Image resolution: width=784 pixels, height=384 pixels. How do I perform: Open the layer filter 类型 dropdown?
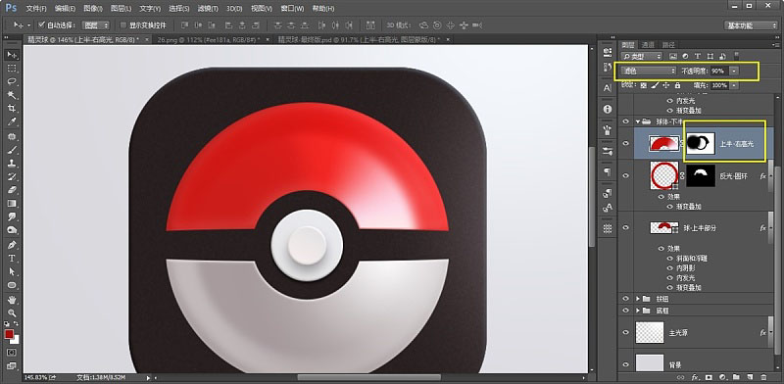click(642, 57)
